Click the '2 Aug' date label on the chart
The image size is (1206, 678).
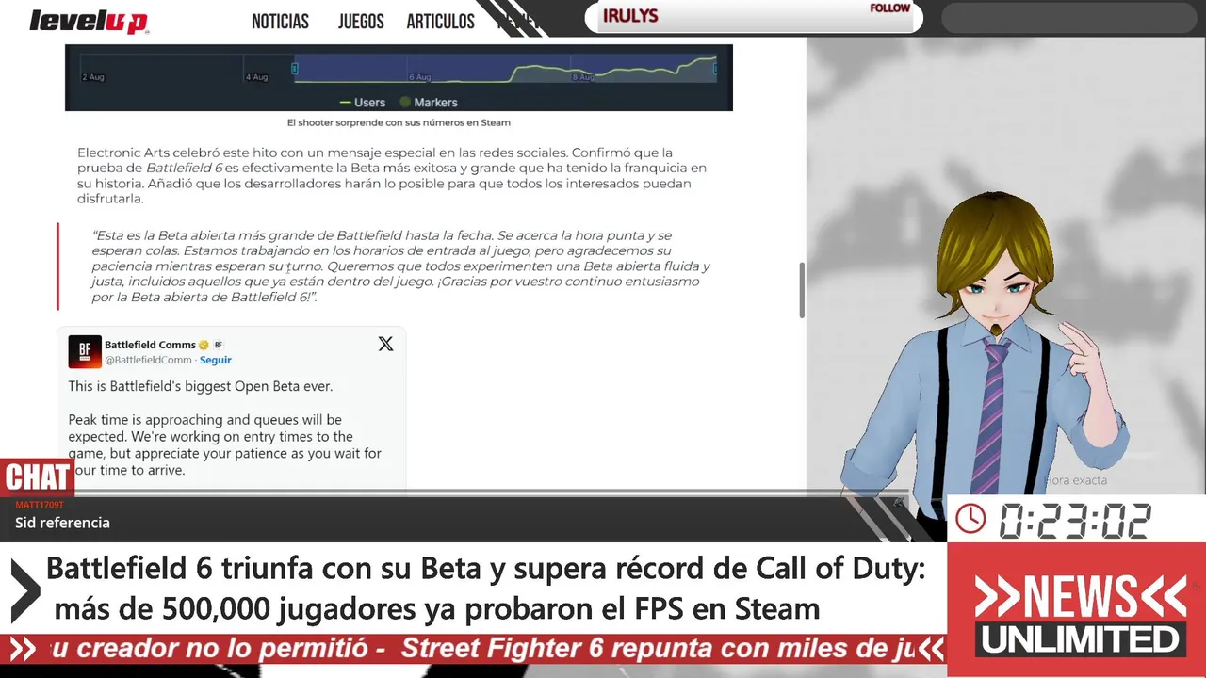[93, 77]
